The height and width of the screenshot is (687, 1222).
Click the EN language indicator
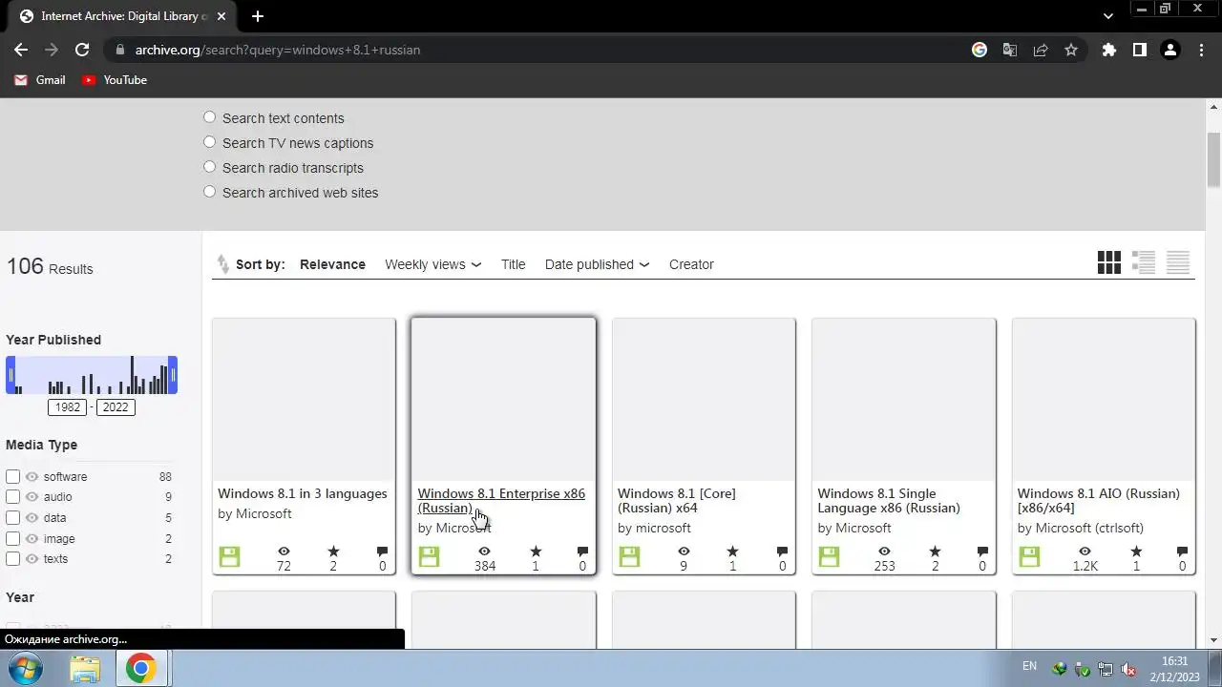pyautogui.click(x=1029, y=666)
